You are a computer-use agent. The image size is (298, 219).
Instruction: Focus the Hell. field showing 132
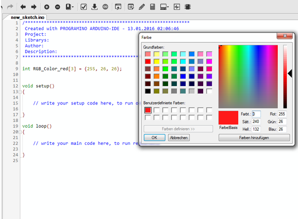tap(256, 129)
